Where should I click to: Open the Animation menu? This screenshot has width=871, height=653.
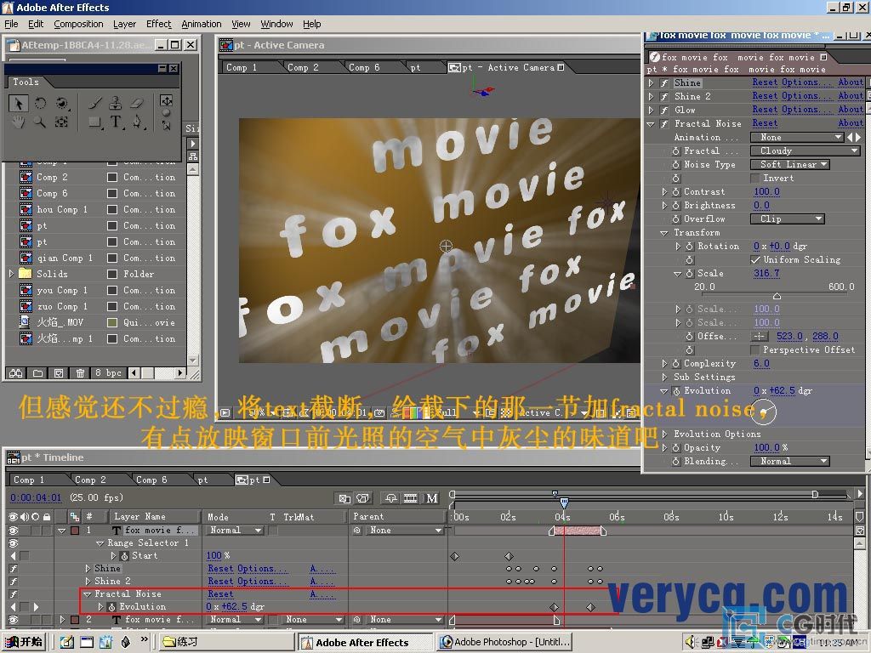coord(201,24)
